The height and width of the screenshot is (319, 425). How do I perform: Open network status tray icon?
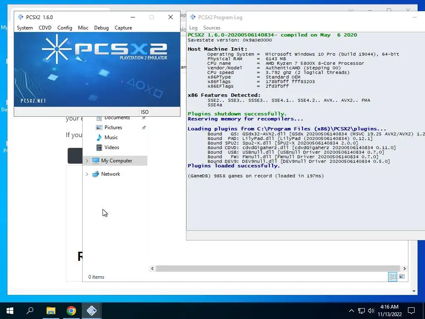coord(361,311)
